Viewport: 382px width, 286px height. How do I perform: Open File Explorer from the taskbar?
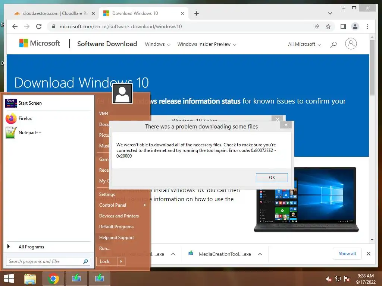(30, 279)
